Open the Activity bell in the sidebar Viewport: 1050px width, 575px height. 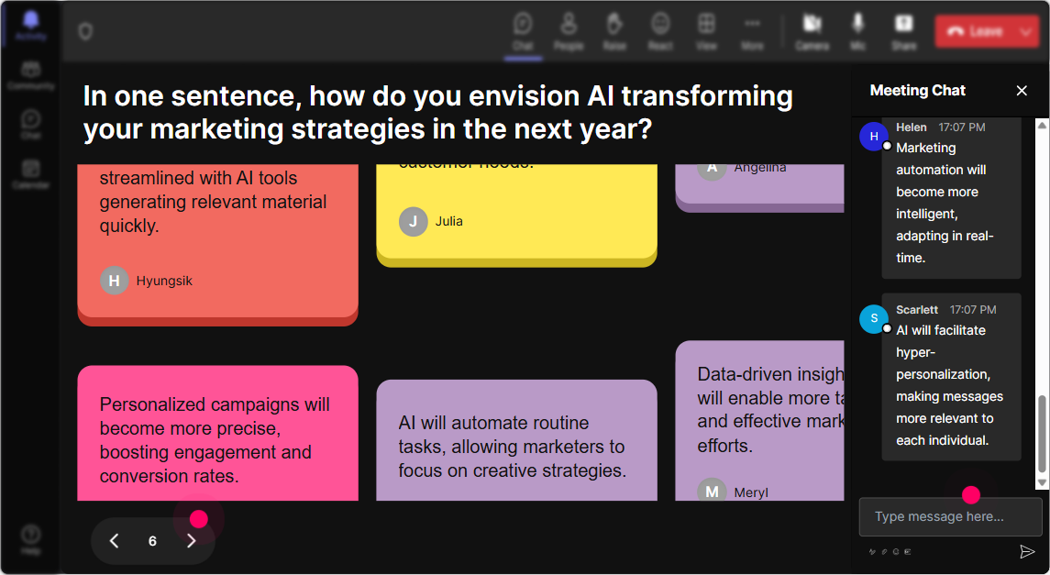pos(31,27)
